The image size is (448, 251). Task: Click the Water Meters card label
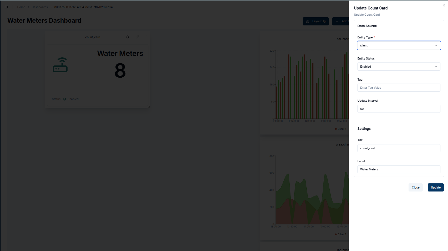pyautogui.click(x=120, y=54)
